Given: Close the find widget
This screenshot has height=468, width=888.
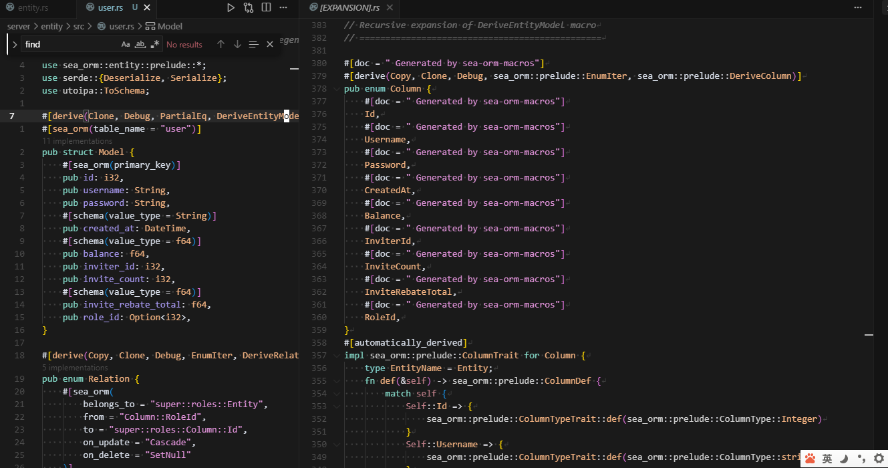Looking at the screenshot, I should (x=270, y=44).
